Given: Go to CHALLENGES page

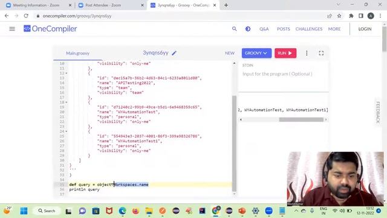Looking at the screenshot, I should [309, 29].
